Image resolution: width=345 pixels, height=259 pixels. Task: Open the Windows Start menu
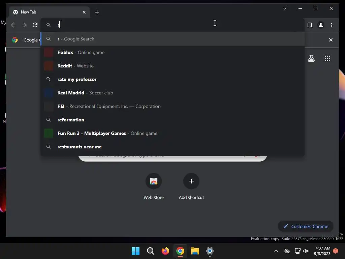(x=135, y=251)
